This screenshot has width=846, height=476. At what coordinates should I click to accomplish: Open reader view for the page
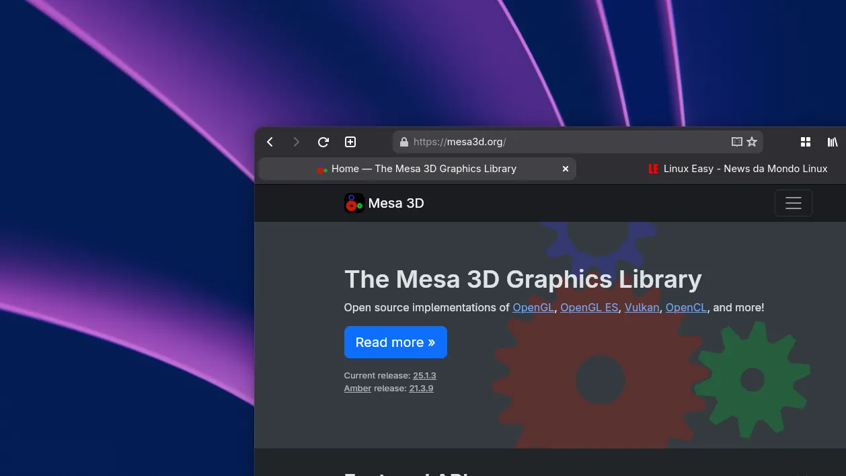[x=736, y=142]
